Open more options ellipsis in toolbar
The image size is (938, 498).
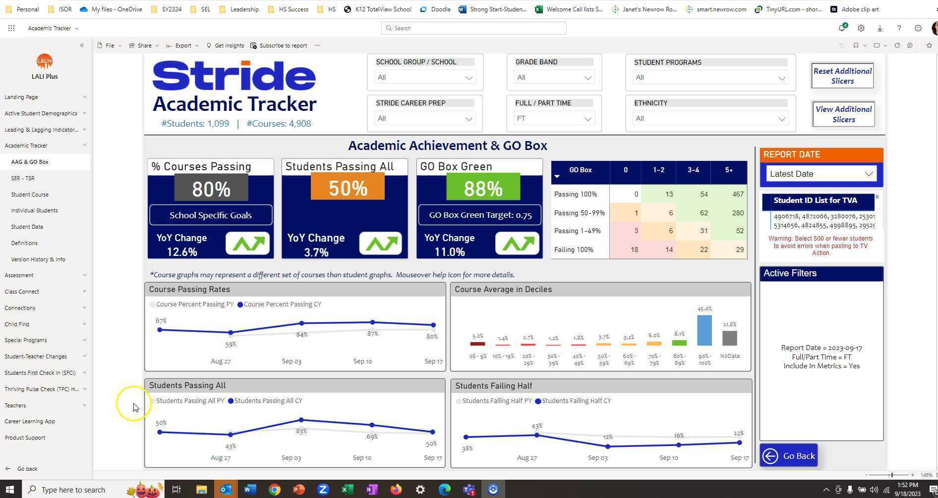click(x=317, y=46)
